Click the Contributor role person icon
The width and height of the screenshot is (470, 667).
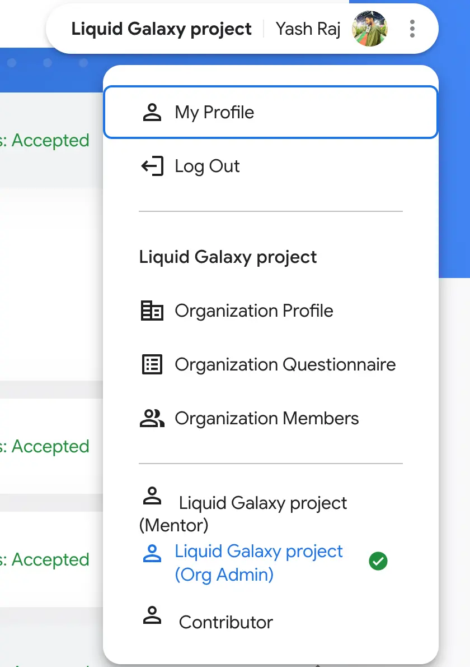click(152, 615)
